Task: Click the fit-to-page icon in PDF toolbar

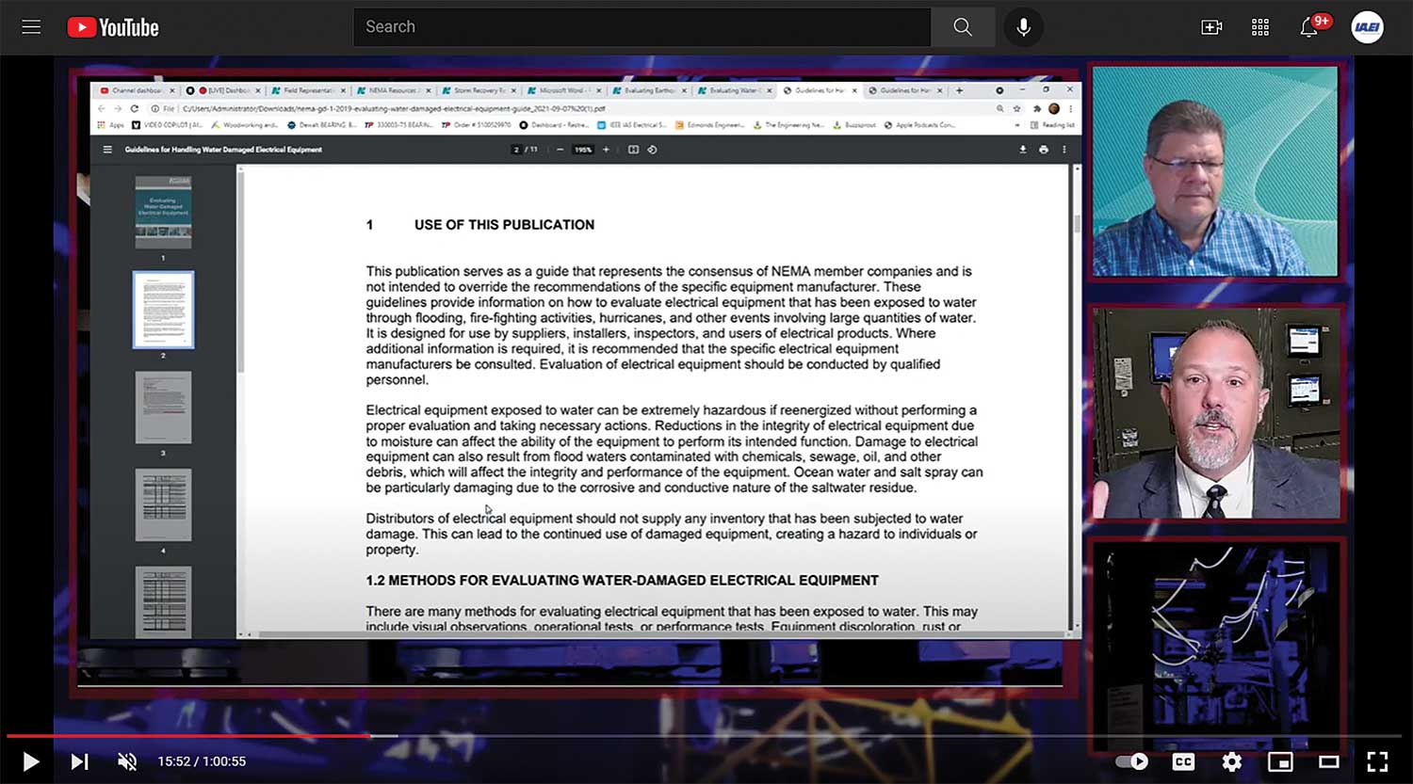Action: (x=633, y=149)
